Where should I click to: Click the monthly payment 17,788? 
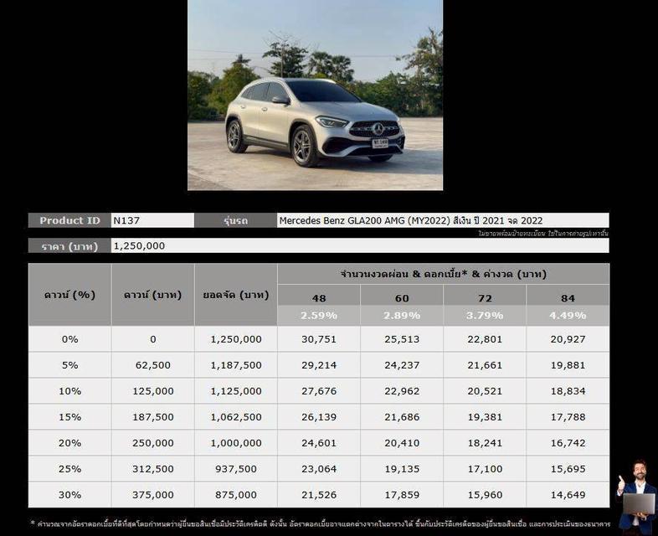tap(568, 417)
